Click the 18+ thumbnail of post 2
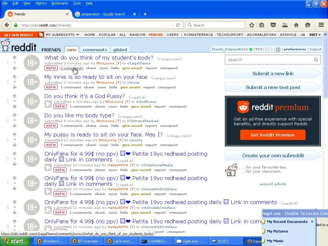Image resolution: width=328 pixels, height=246 pixels. click(x=32, y=82)
